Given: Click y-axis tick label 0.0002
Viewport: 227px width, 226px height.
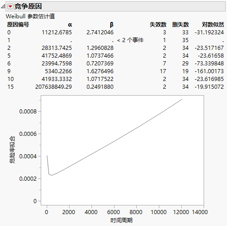Looking at the screenshot, I should coord(28,179).
